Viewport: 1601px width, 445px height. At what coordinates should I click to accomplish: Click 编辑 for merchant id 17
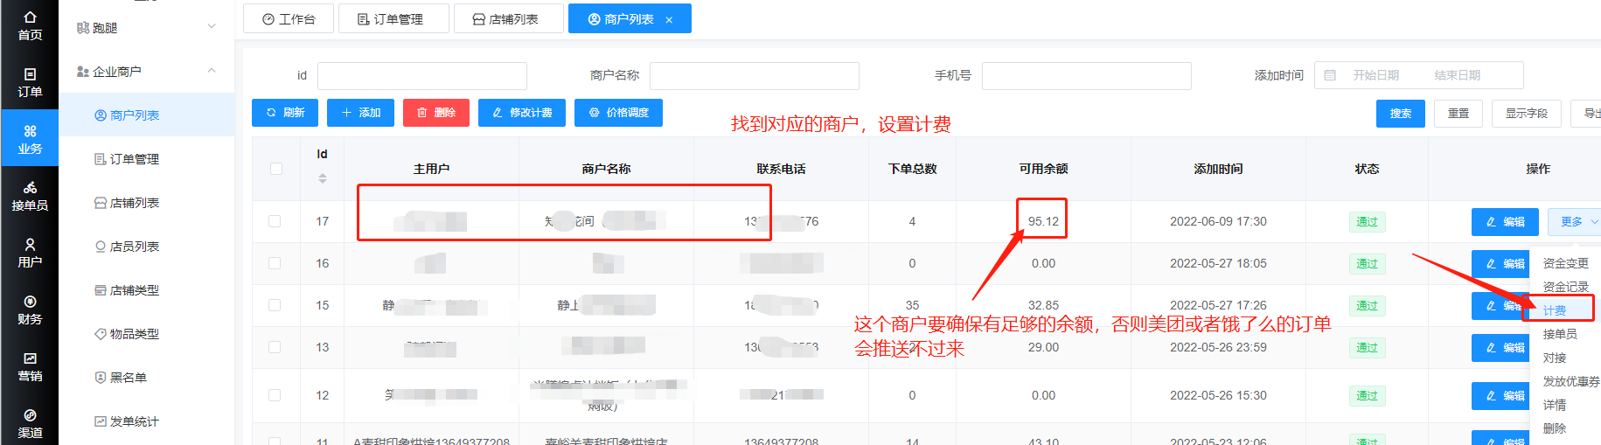[x=1505, y=222]
